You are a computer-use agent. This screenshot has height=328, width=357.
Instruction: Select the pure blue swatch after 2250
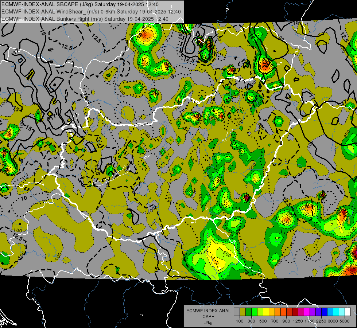324,312
